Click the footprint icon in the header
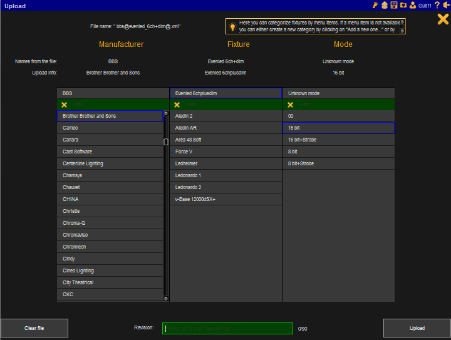The height and width of the screenshot is (340, 451). tap(375, 5)
